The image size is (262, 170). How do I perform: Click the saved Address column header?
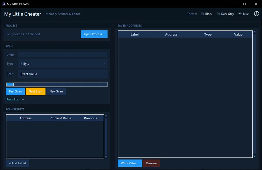pyautogui.click(x=171, y=34)
